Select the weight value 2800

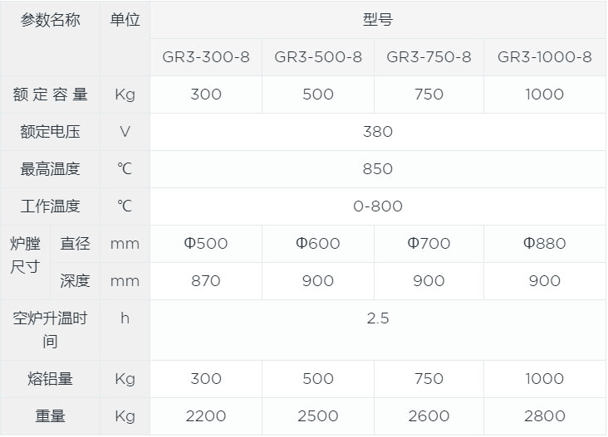point(544,416)
